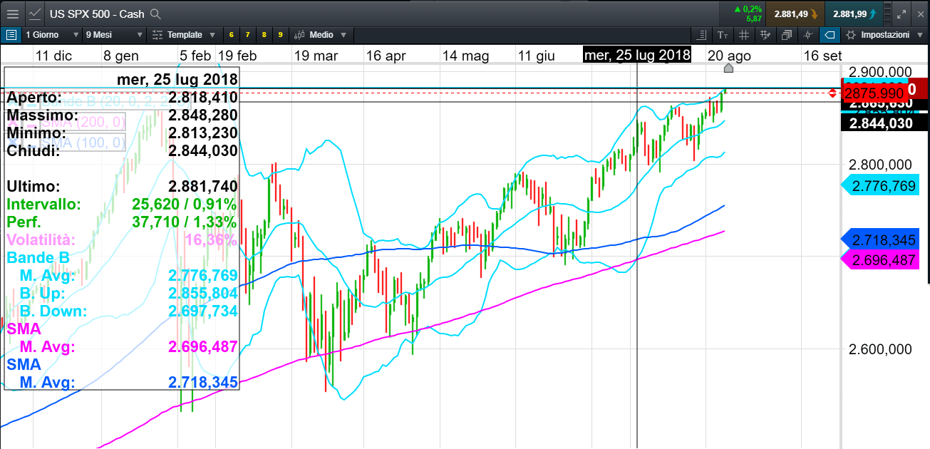Select yellow preset number 9

tap(280, 34)
